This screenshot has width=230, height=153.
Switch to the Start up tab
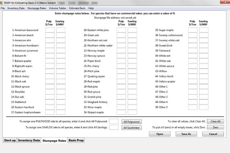click(10, 140)
